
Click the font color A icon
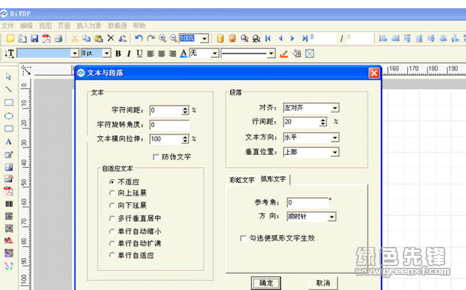[x=183, y=54]
